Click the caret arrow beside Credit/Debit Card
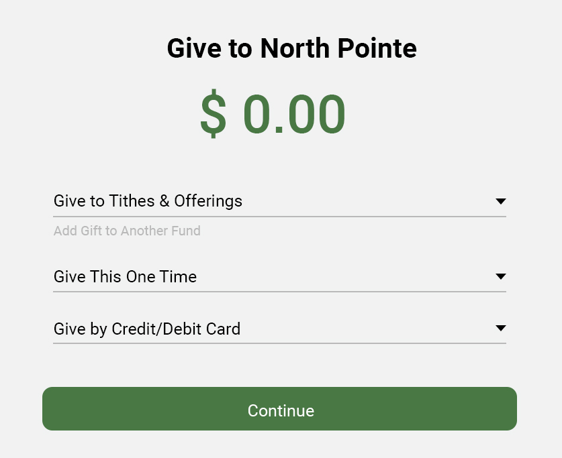The width and height of the screenshot is (562, 458). coord(500,328)
